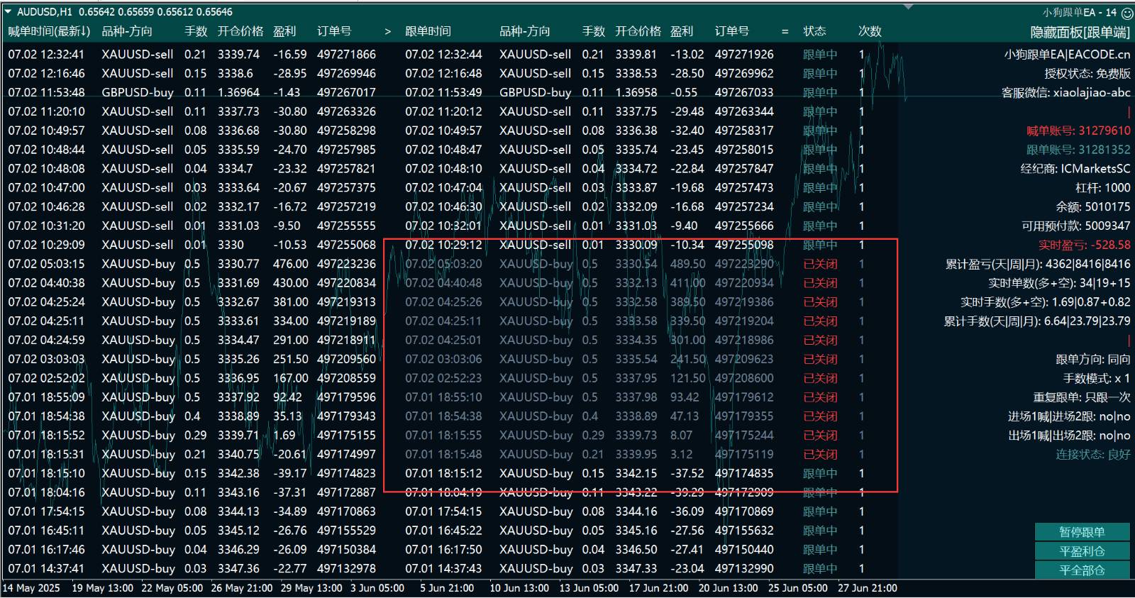The image size is (1135, 598).
Task: Click 进场1喊|进场2跟: no|no line
Action: point(1069,416)
